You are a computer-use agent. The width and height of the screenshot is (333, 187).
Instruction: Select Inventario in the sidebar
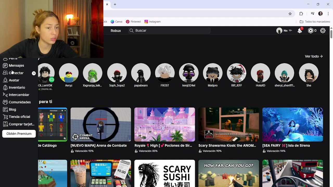click(x=17, y=88)
